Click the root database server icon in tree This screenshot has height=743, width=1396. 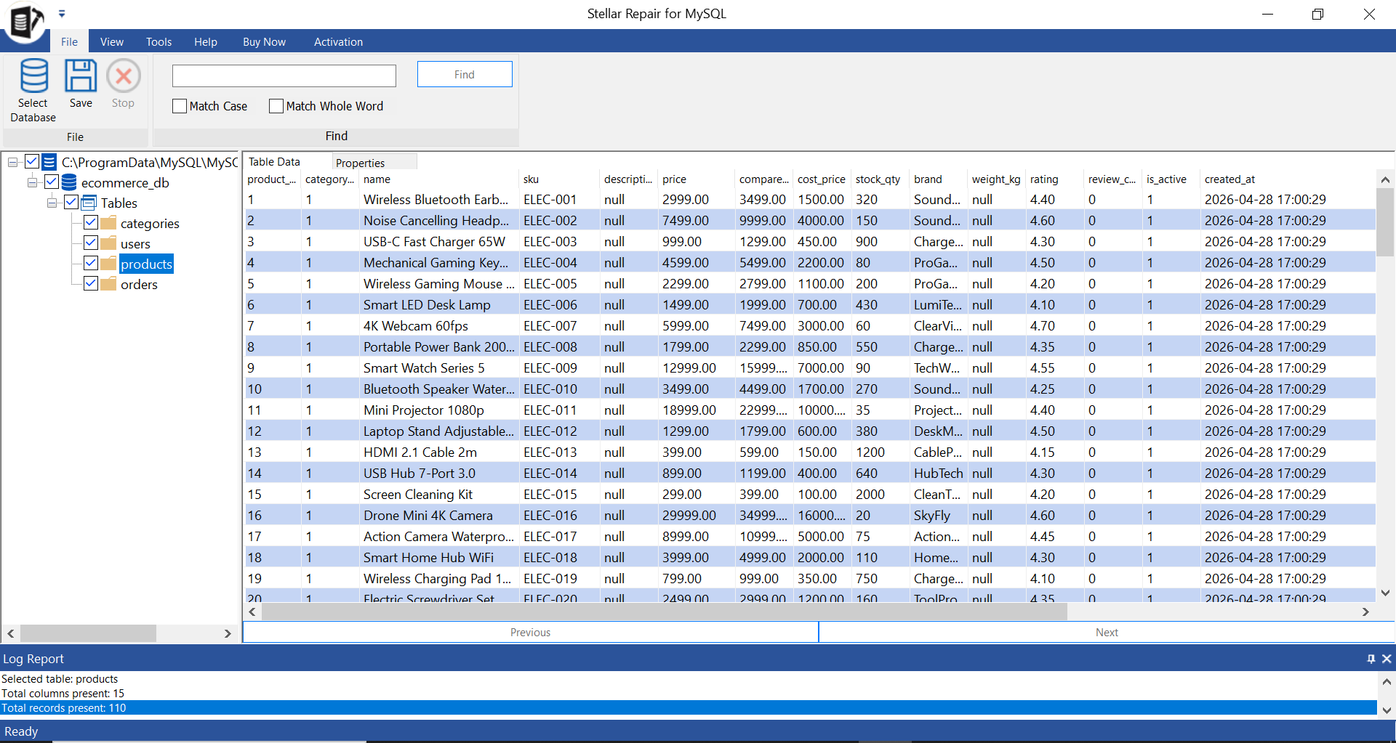click(49, 162)
